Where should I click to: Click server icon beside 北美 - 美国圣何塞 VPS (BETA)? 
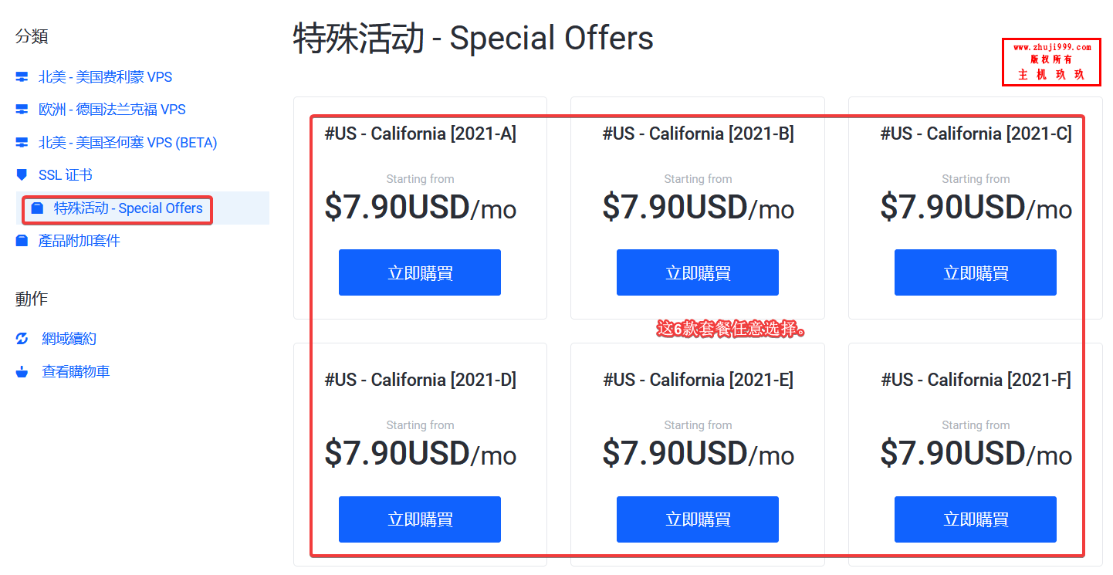[x=22, y=143]
